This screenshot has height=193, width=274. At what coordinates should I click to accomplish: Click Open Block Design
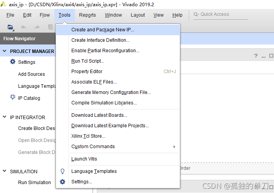coord(37,140)
